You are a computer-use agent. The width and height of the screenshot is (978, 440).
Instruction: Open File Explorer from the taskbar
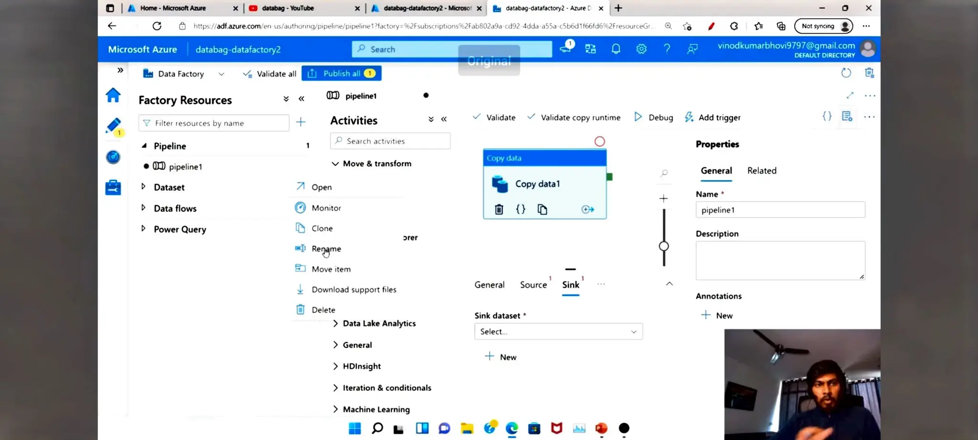click(467, 429)
